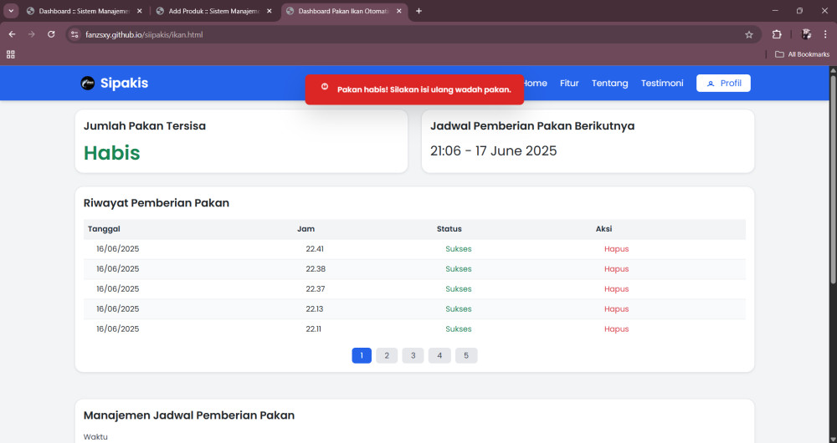Screen dimensions: 837x443
Task: Go to pagination page 3
Action: tap(413, 355)
